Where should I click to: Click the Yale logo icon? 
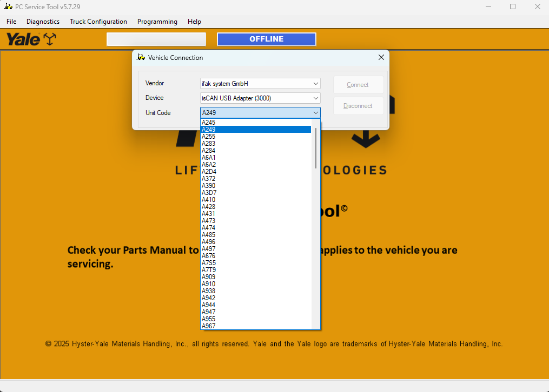click(24, 38)
